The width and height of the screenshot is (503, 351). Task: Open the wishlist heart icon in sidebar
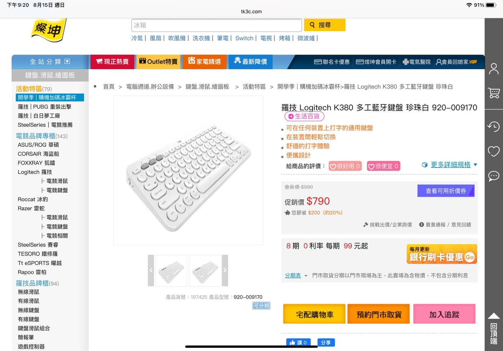(494, 151)
